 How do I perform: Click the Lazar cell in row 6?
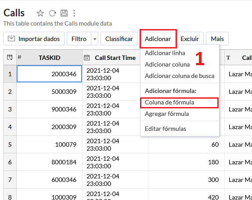pos(238,162)
